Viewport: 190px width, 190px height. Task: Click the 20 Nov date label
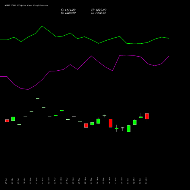click(85, 180)
